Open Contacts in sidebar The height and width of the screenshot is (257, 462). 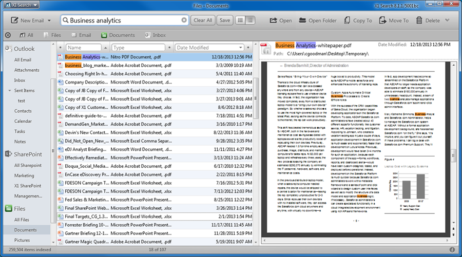(23, 111)
